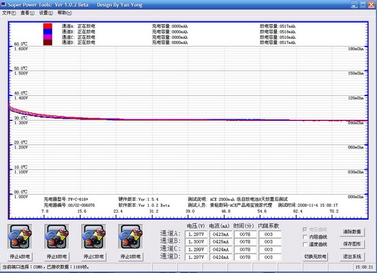Screen dimensions: 377x273
Task: Open the 查看(V) menu
Action: point(27,13)
